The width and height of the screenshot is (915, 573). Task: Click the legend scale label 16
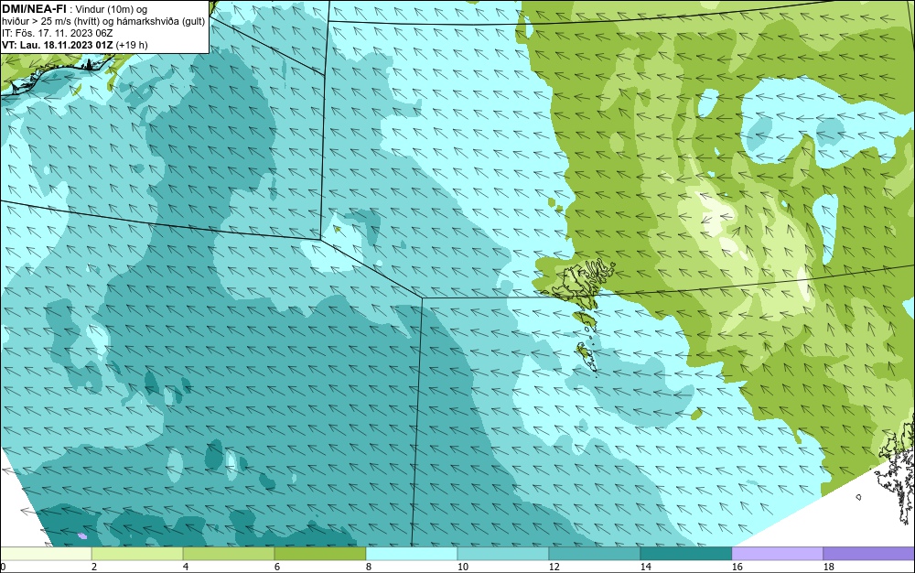(737, 567)
